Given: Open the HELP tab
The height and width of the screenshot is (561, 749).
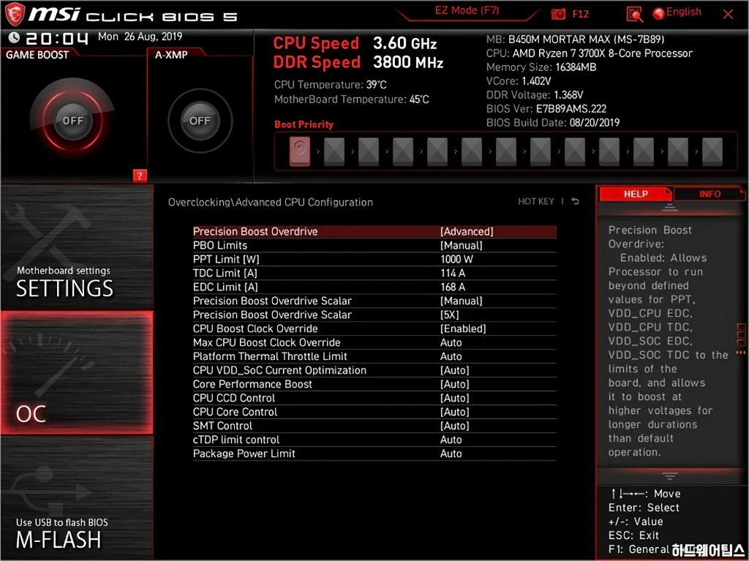Looking at the screenshot, I should point(636,194).
